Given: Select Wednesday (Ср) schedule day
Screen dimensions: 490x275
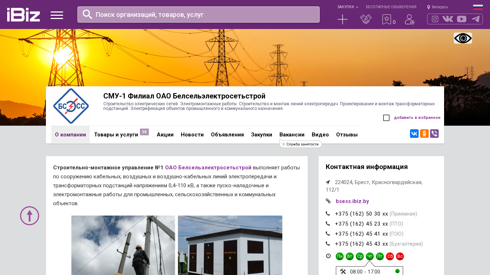Looking at the screenshot, I should pos(360,256).
